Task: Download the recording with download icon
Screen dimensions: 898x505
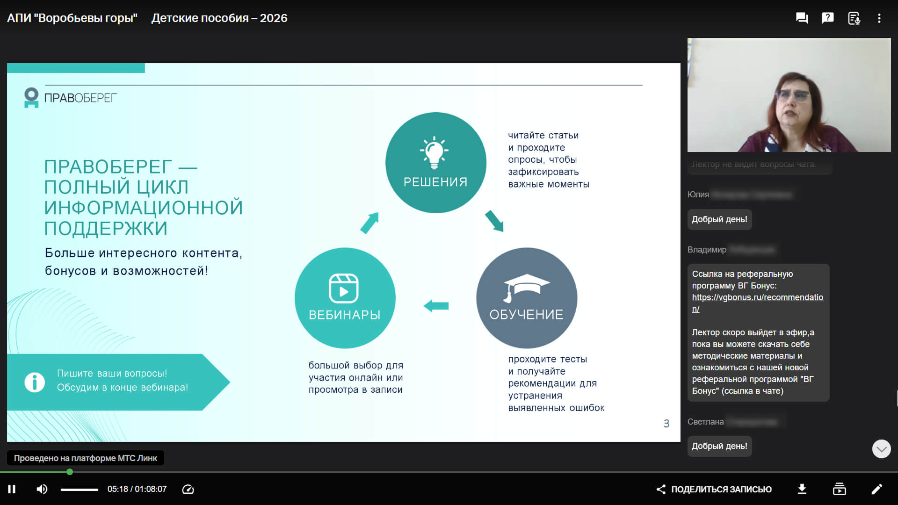Action: [x=802, y=489]
